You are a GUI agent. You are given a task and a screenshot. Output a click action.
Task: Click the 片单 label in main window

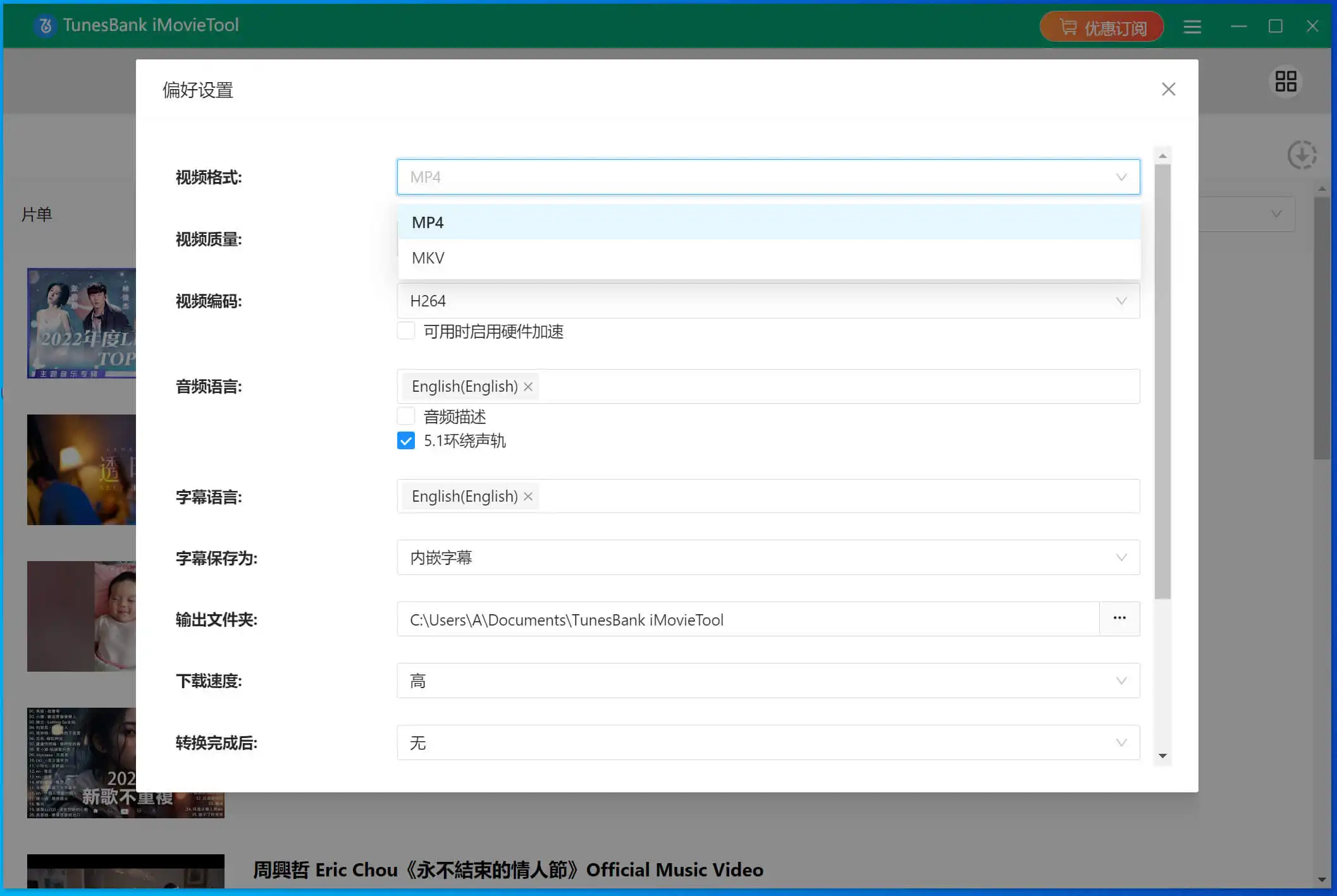tap(37, 214)
